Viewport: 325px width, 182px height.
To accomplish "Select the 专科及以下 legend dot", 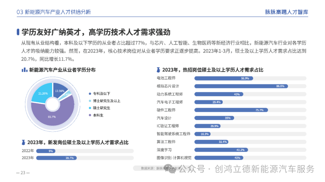I will [90, 94].
